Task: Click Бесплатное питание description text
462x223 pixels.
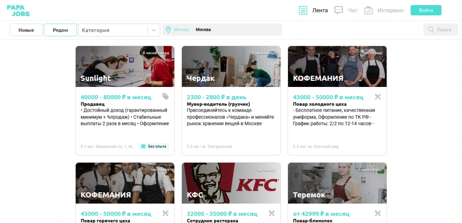Action: pyautogui.click(x=334, y=117)
